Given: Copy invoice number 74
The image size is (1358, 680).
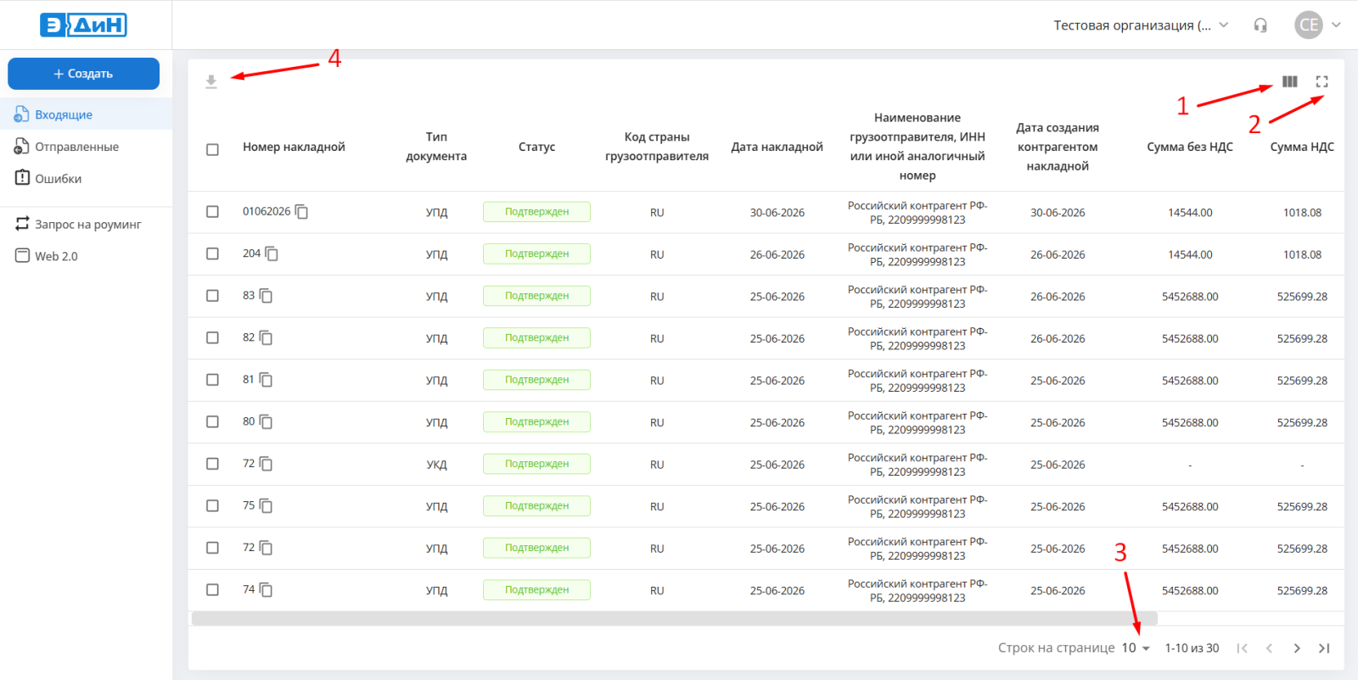Looking at the screenshot, I should [266, 589].
